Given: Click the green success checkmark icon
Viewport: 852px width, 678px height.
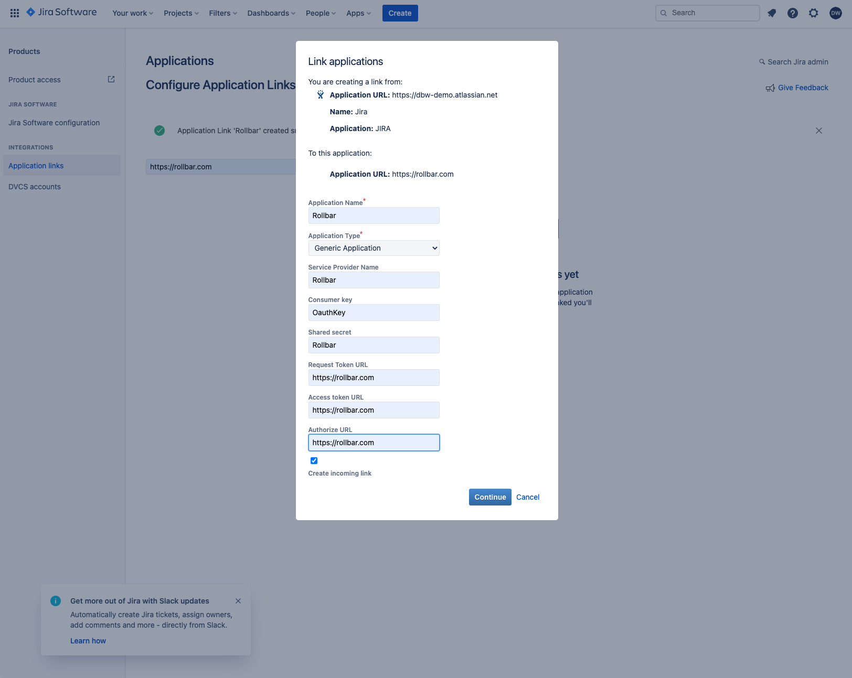Looking at the screenshot, I should tap(159, 131).
